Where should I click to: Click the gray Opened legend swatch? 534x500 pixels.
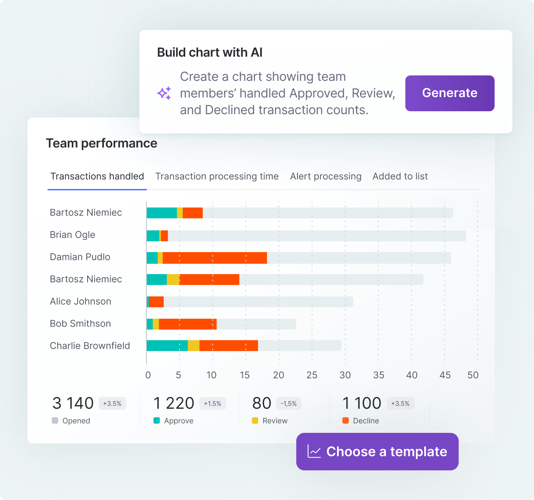pos(55,420)
